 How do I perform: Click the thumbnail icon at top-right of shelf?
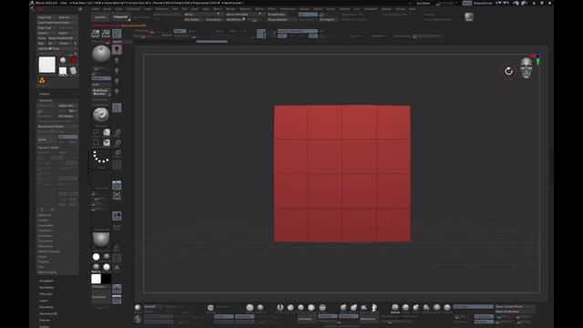(469, 16)
